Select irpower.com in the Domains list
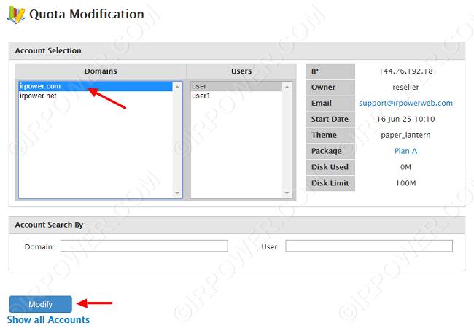Image resolution: width=474 pixels, height=334 pixels. [x=40, y=86]
